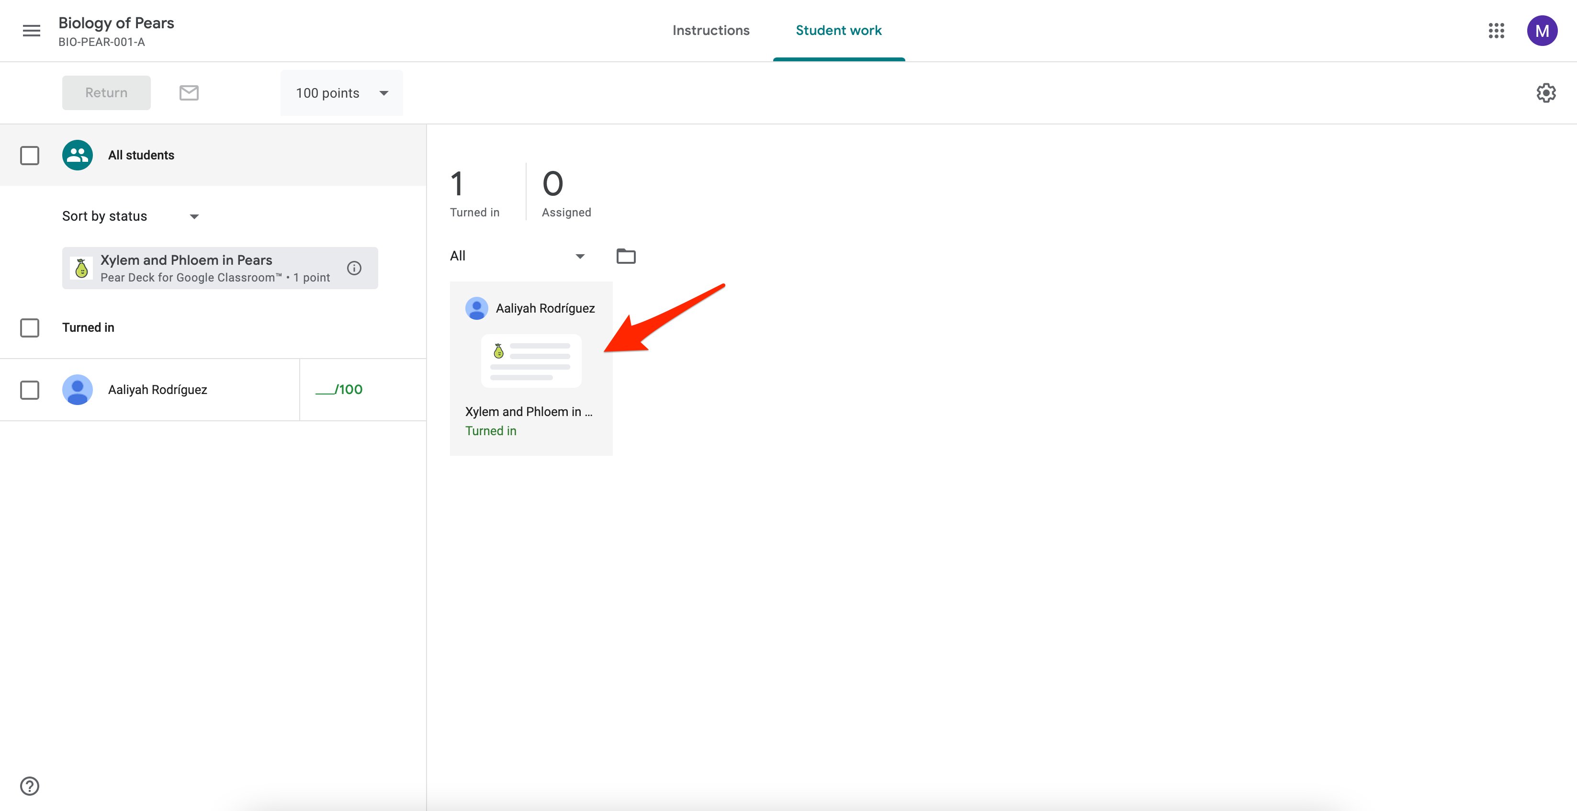The image size is (1577, 811).
Task: Click Aaliyah Rodríguez avatar on submission card
Action: 476,308
